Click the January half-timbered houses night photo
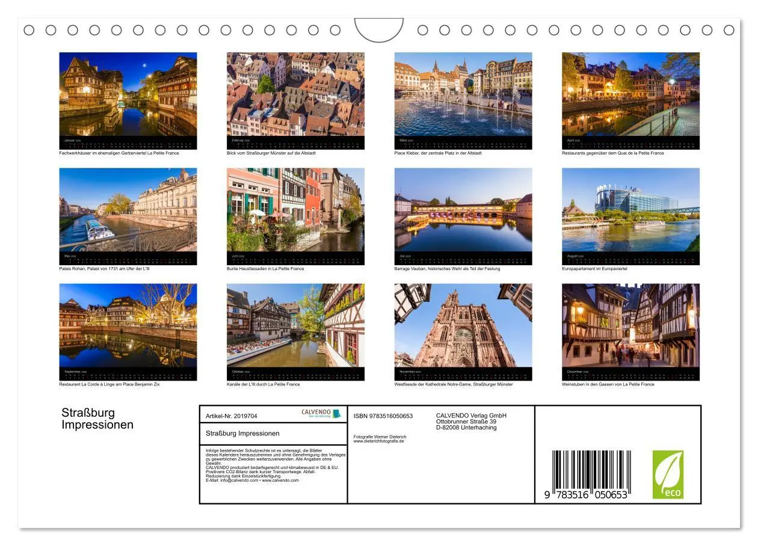The height and width of the screenshot is (546, 758). [128, 94]
